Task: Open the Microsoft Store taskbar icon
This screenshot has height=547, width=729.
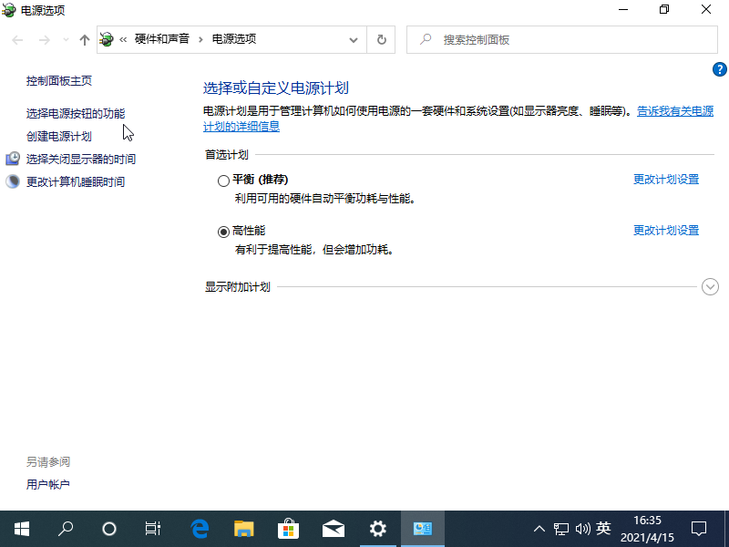Action: 288,529
